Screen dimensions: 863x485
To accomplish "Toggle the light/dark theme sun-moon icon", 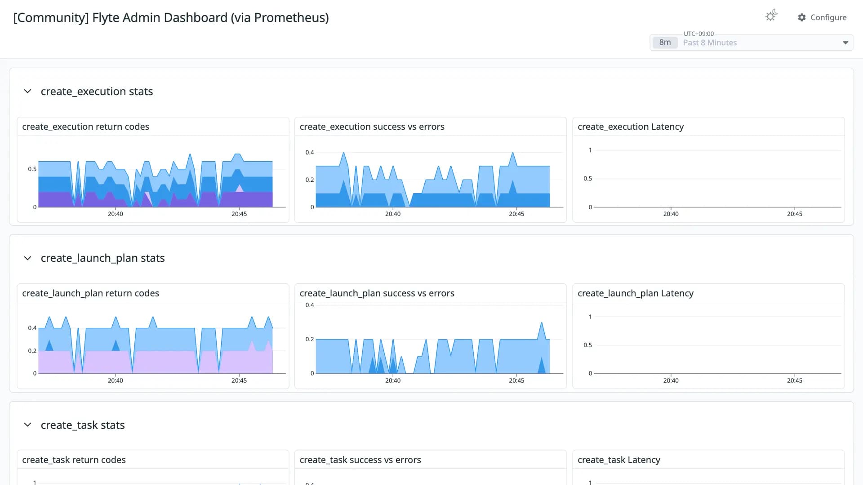I will (x=771, y=16).
